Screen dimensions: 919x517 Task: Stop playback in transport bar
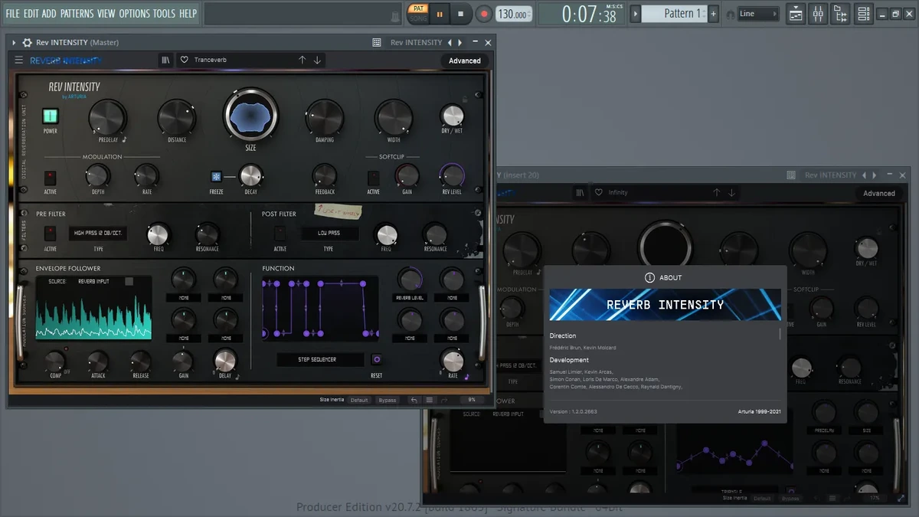pyautogui.click(x=460, y=14)
